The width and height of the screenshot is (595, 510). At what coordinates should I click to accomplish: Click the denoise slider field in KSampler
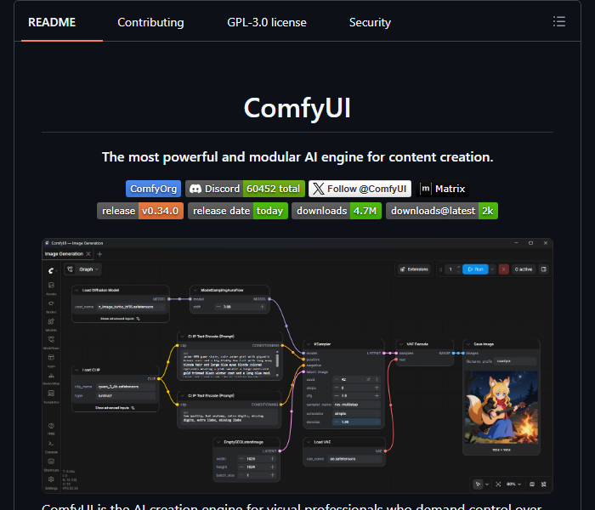point(356,422)
